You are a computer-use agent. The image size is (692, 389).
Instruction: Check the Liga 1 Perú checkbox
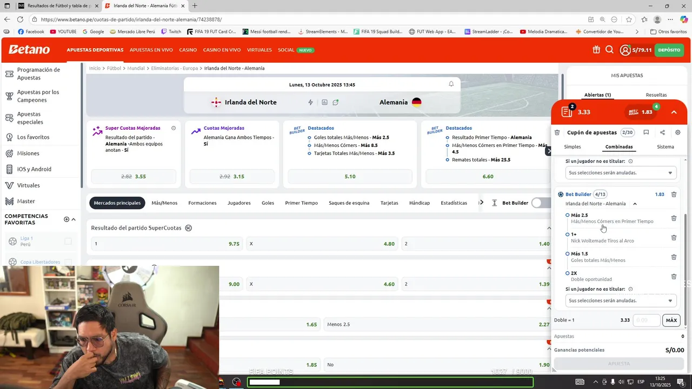(x=68, y=242)
